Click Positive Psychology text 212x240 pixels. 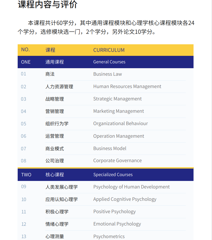click(x=115, y=212)
